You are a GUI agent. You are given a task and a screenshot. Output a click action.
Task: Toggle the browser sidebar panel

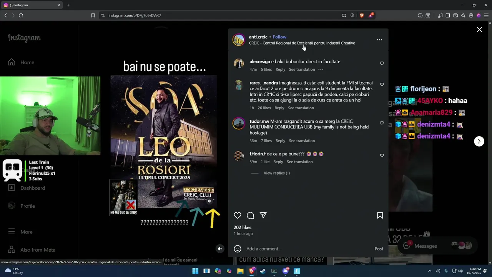click(x=448, y=15)
